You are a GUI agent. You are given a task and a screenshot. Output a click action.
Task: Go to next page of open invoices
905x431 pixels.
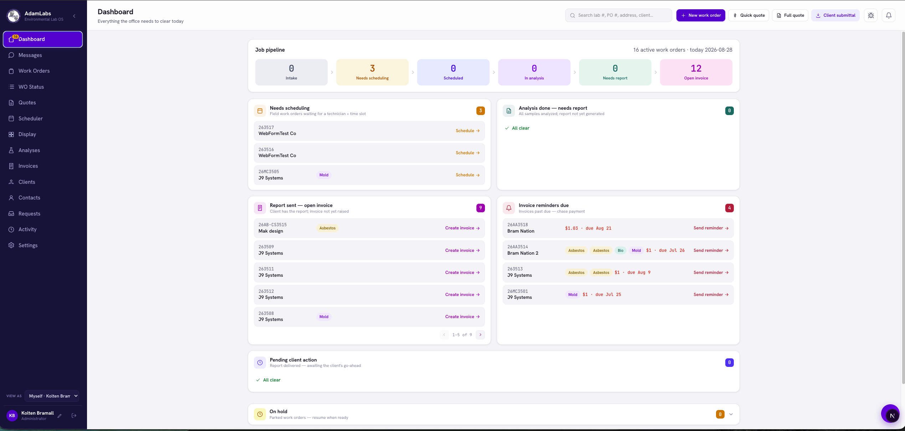[x=480, y=335]
